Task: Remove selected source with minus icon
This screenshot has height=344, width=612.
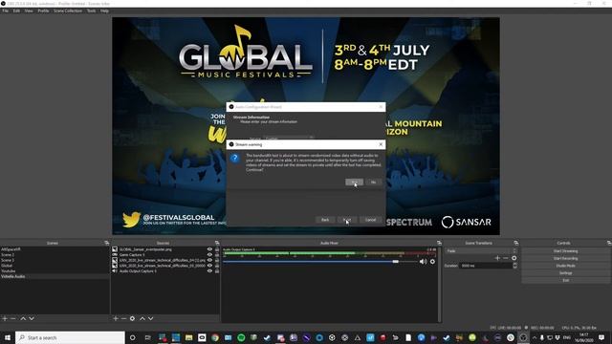Action: [x=123, y=318]
